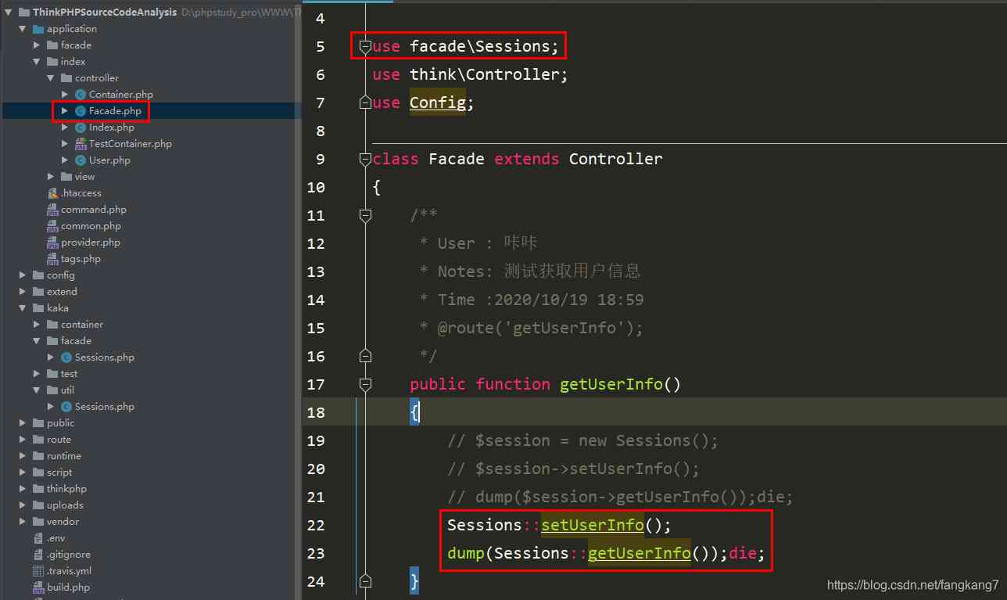Viewport: 1007px width, 600px height.
Task: Click the PHP file icon beside TestContainer.php
Action: point(81,144)
